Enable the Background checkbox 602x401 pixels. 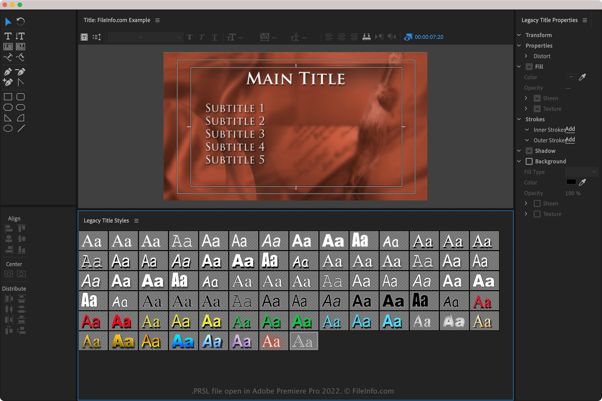[x=529, y=161]
